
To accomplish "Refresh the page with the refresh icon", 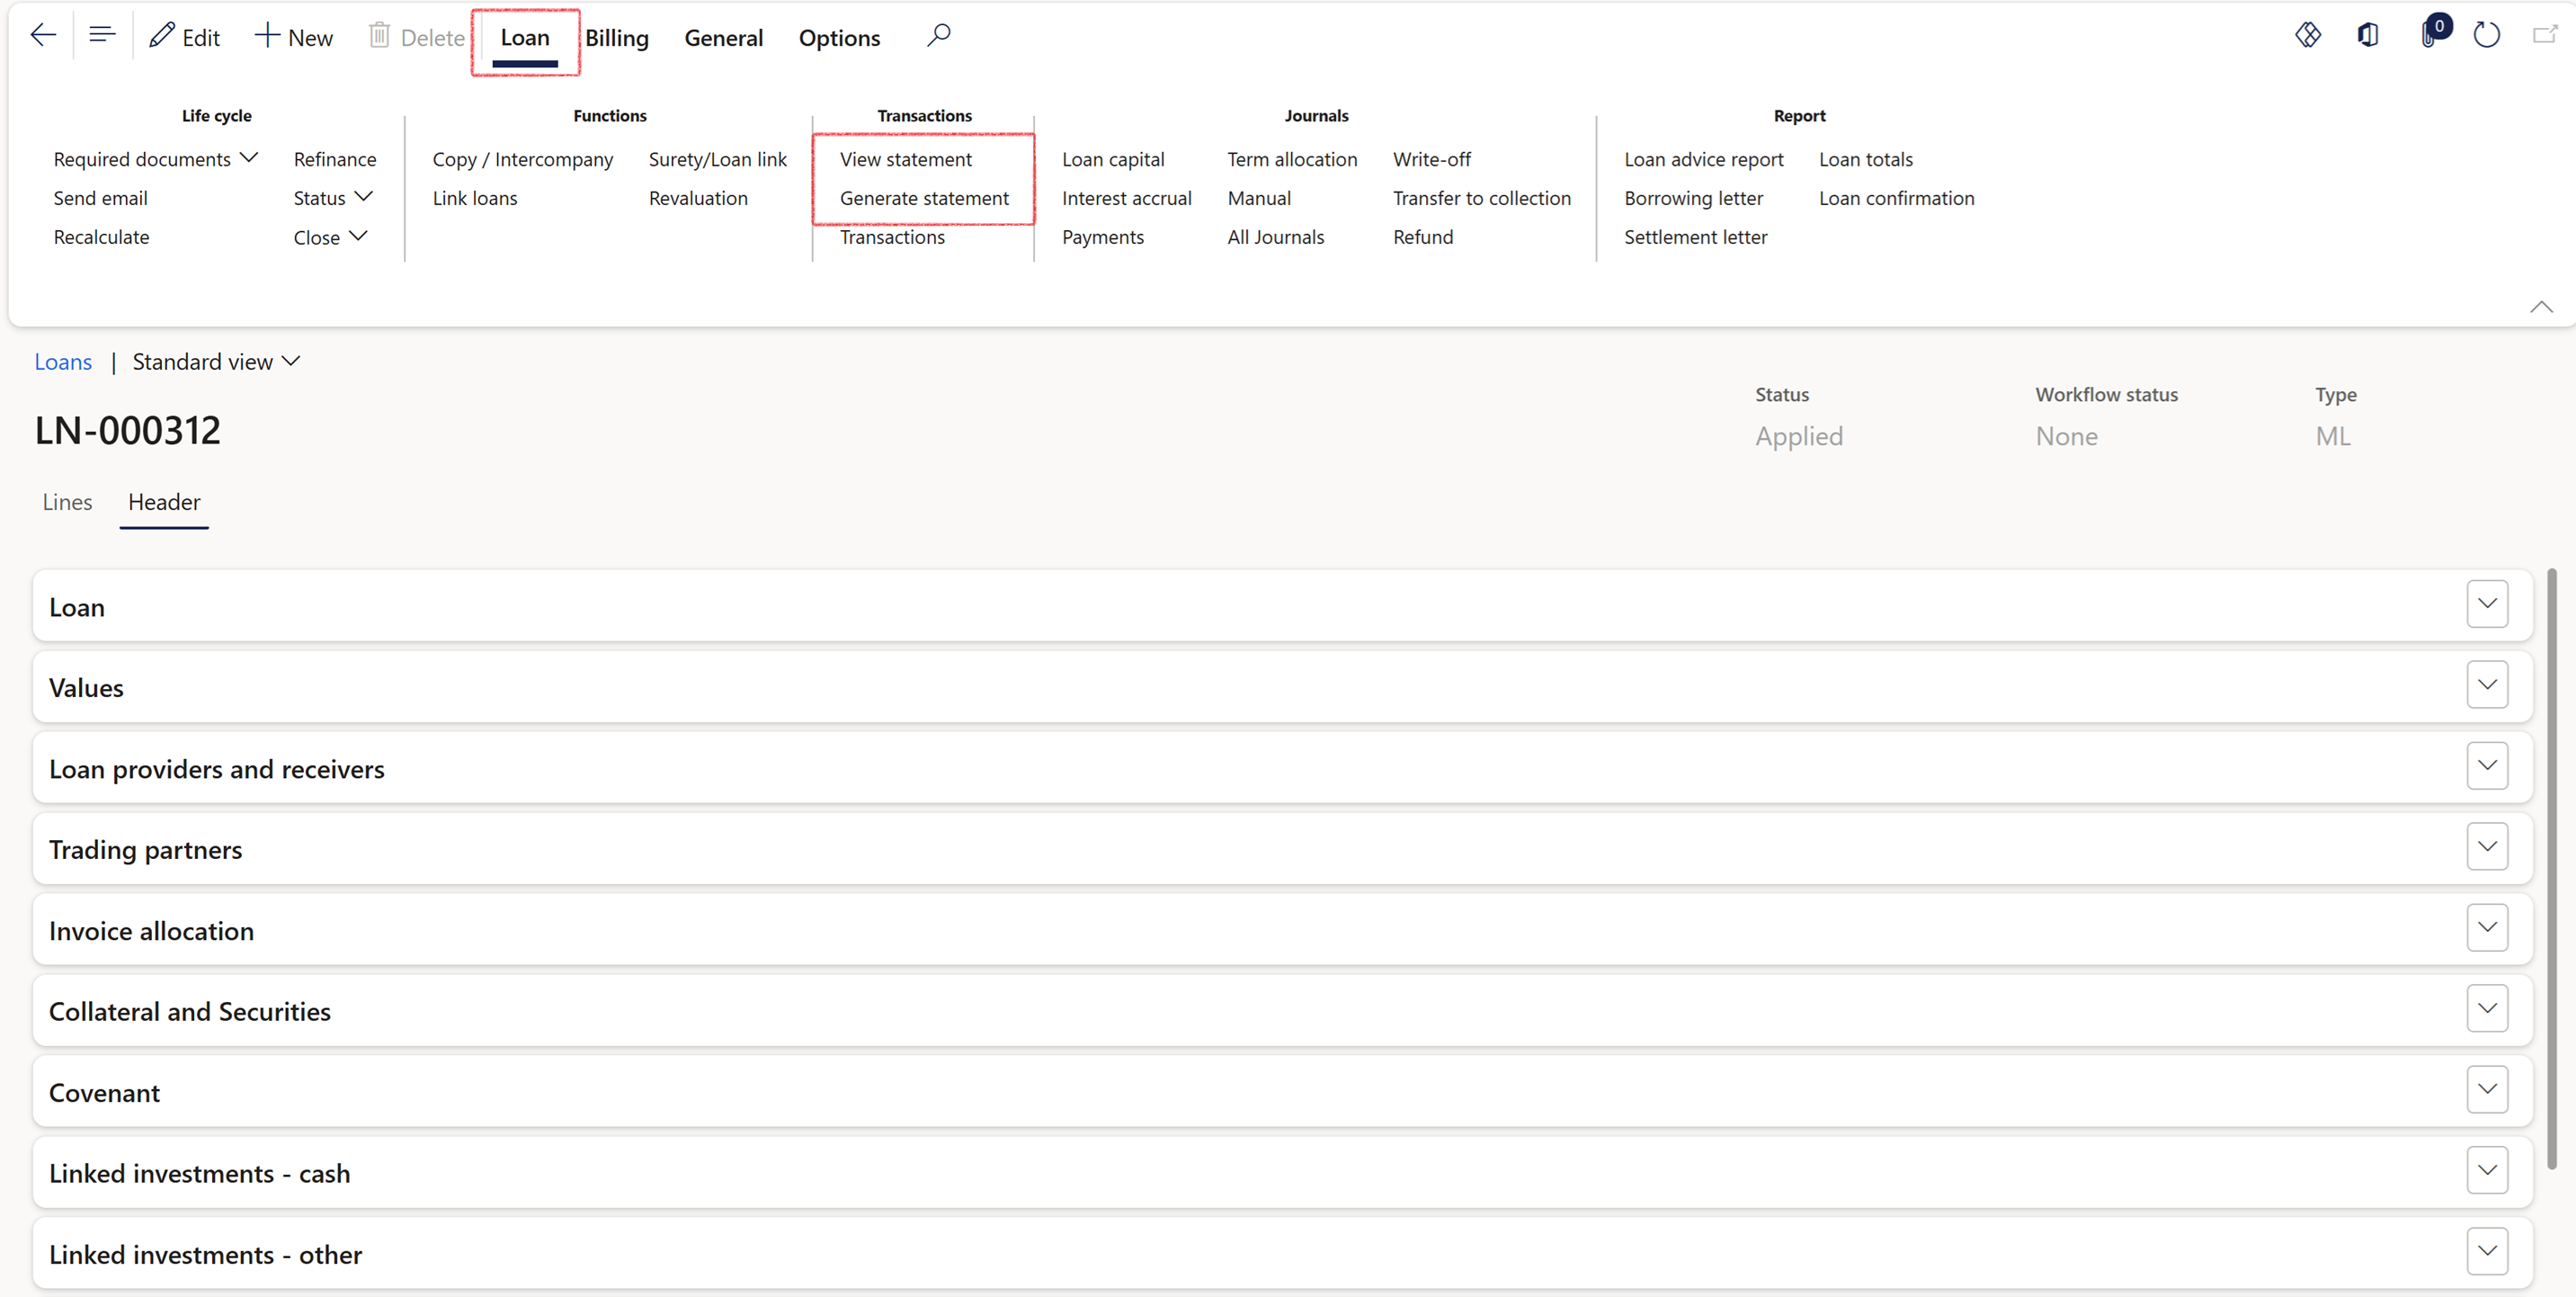I will [2486, 36].
